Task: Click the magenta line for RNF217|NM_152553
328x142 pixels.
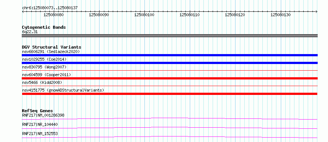Action: (170, 137)
